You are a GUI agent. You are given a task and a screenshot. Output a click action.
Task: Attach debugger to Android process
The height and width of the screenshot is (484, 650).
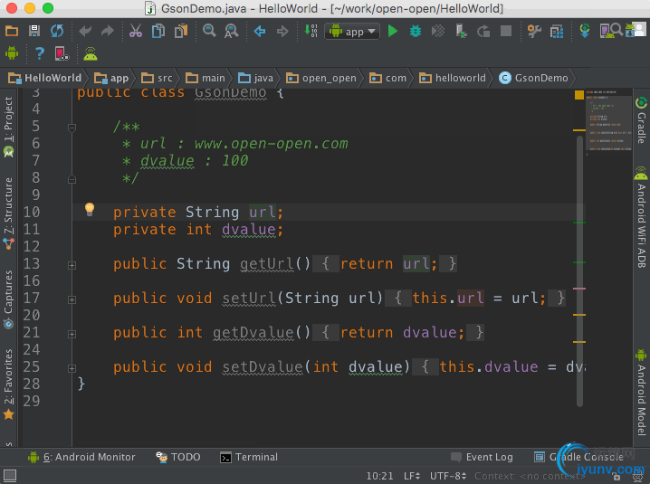[461, 31]
